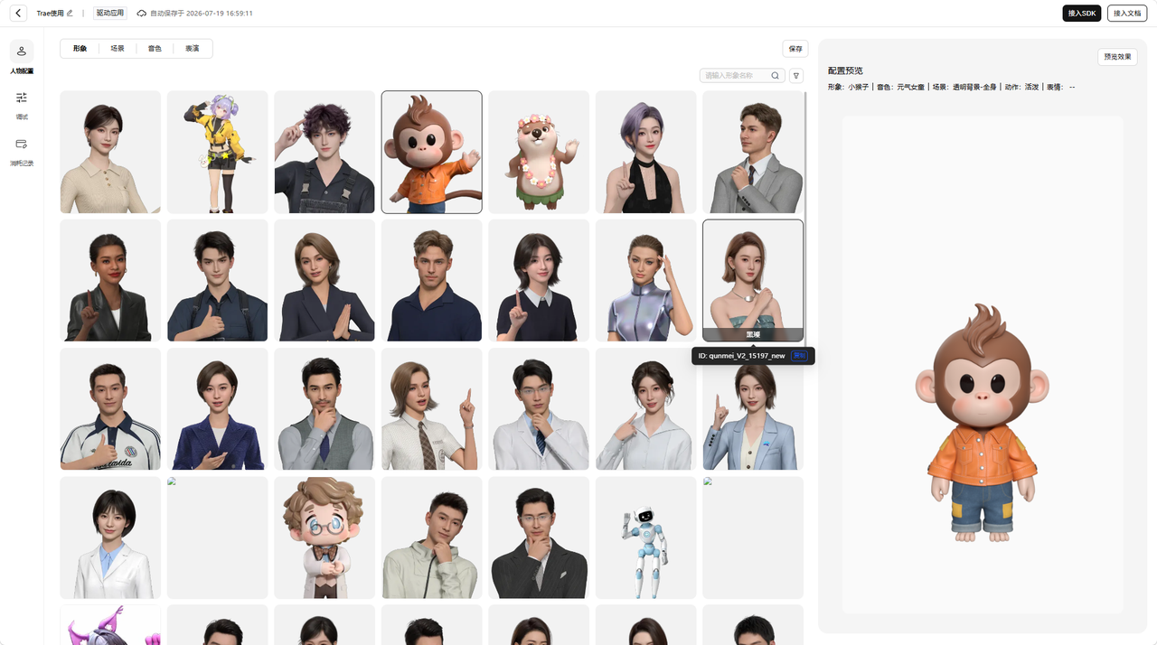Select the woman in teal strapless top
Screen dimensions: 1157x645
tap(753, 281)
